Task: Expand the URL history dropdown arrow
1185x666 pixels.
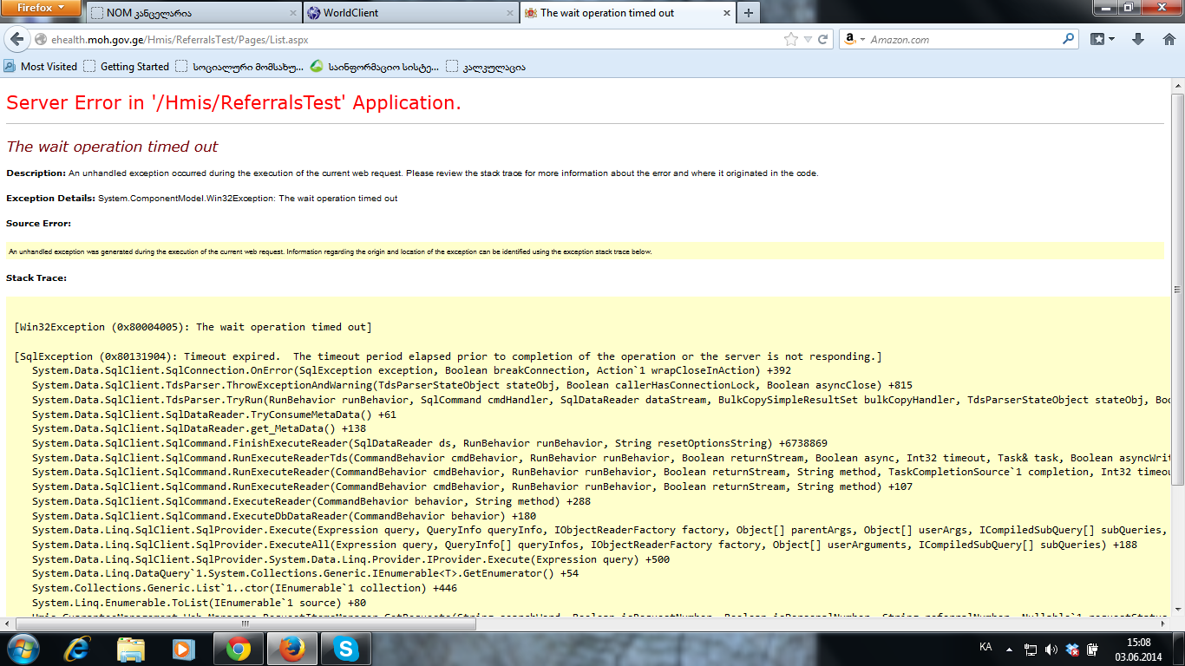Action: 808,40
